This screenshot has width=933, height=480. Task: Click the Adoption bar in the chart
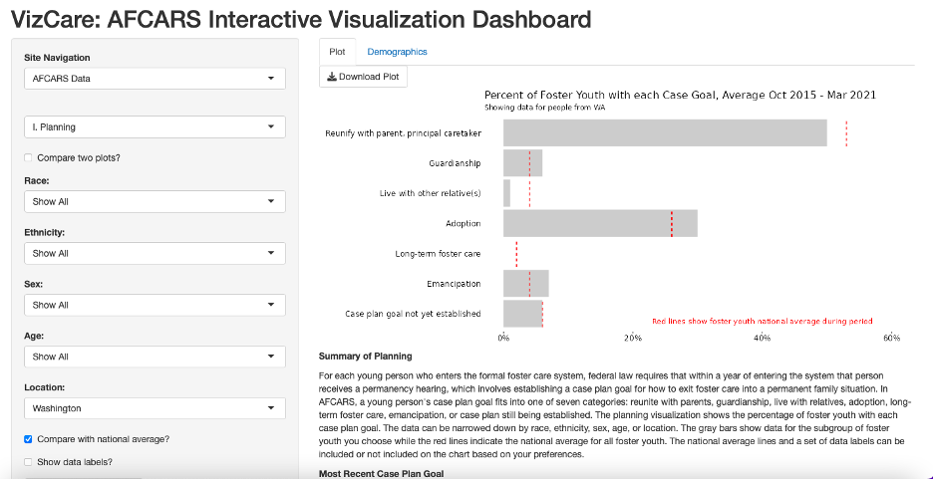(600, 223)
